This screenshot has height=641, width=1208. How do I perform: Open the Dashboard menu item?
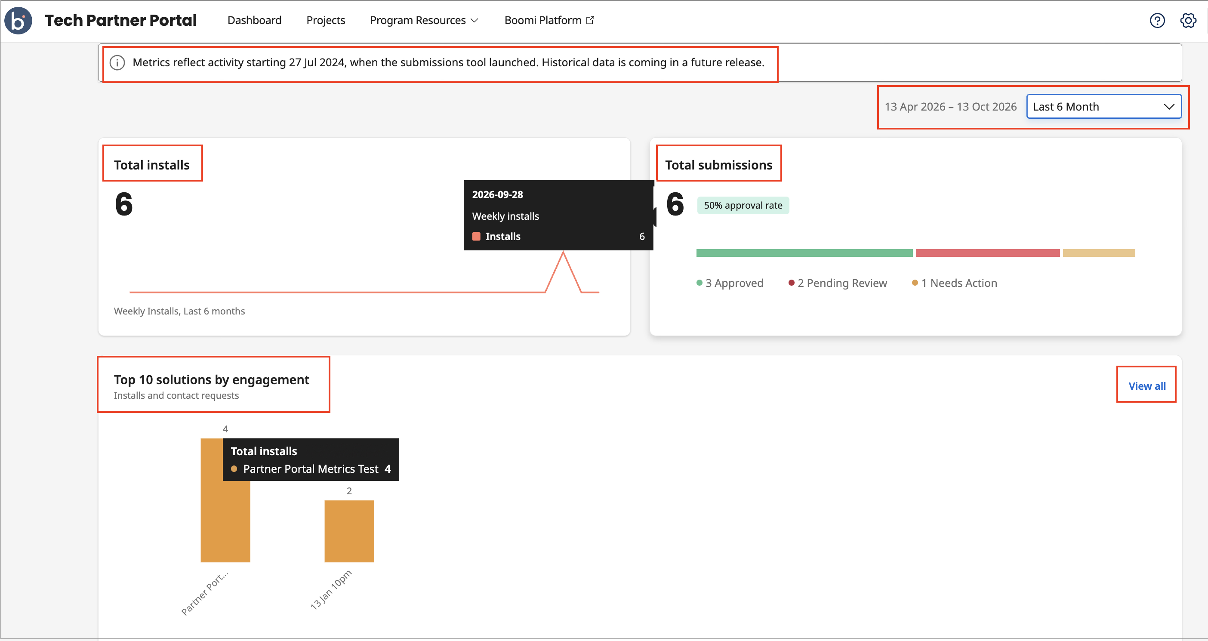254,20
